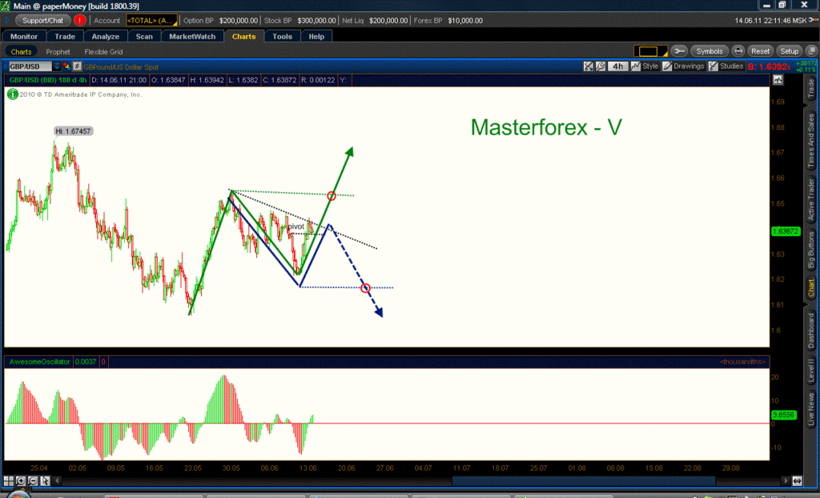Click the Support/Chat button
820x498 pixels.
click(x=43, y=20)
